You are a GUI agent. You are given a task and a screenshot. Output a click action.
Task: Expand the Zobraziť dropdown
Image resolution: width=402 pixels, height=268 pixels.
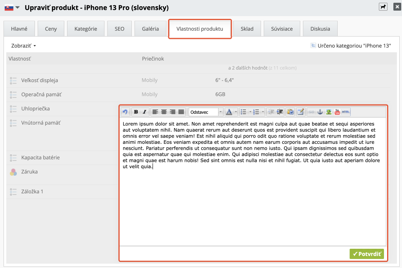pos(24,46)
